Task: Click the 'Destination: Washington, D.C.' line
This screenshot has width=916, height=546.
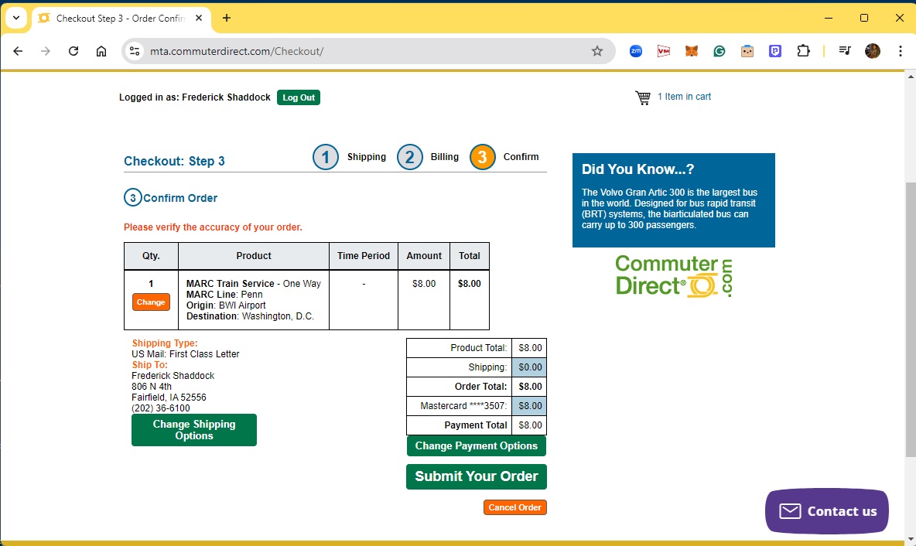Action: (250, 316)
